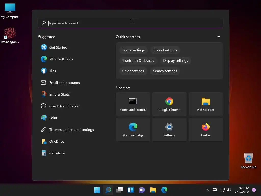
Task: Open the Quick searches three-dot menu
Action: point(218,36)
